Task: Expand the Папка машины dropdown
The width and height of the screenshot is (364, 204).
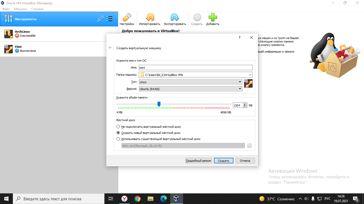Action: [250, 75]
